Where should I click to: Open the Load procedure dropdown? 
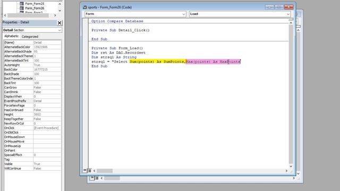click(288, 14)
